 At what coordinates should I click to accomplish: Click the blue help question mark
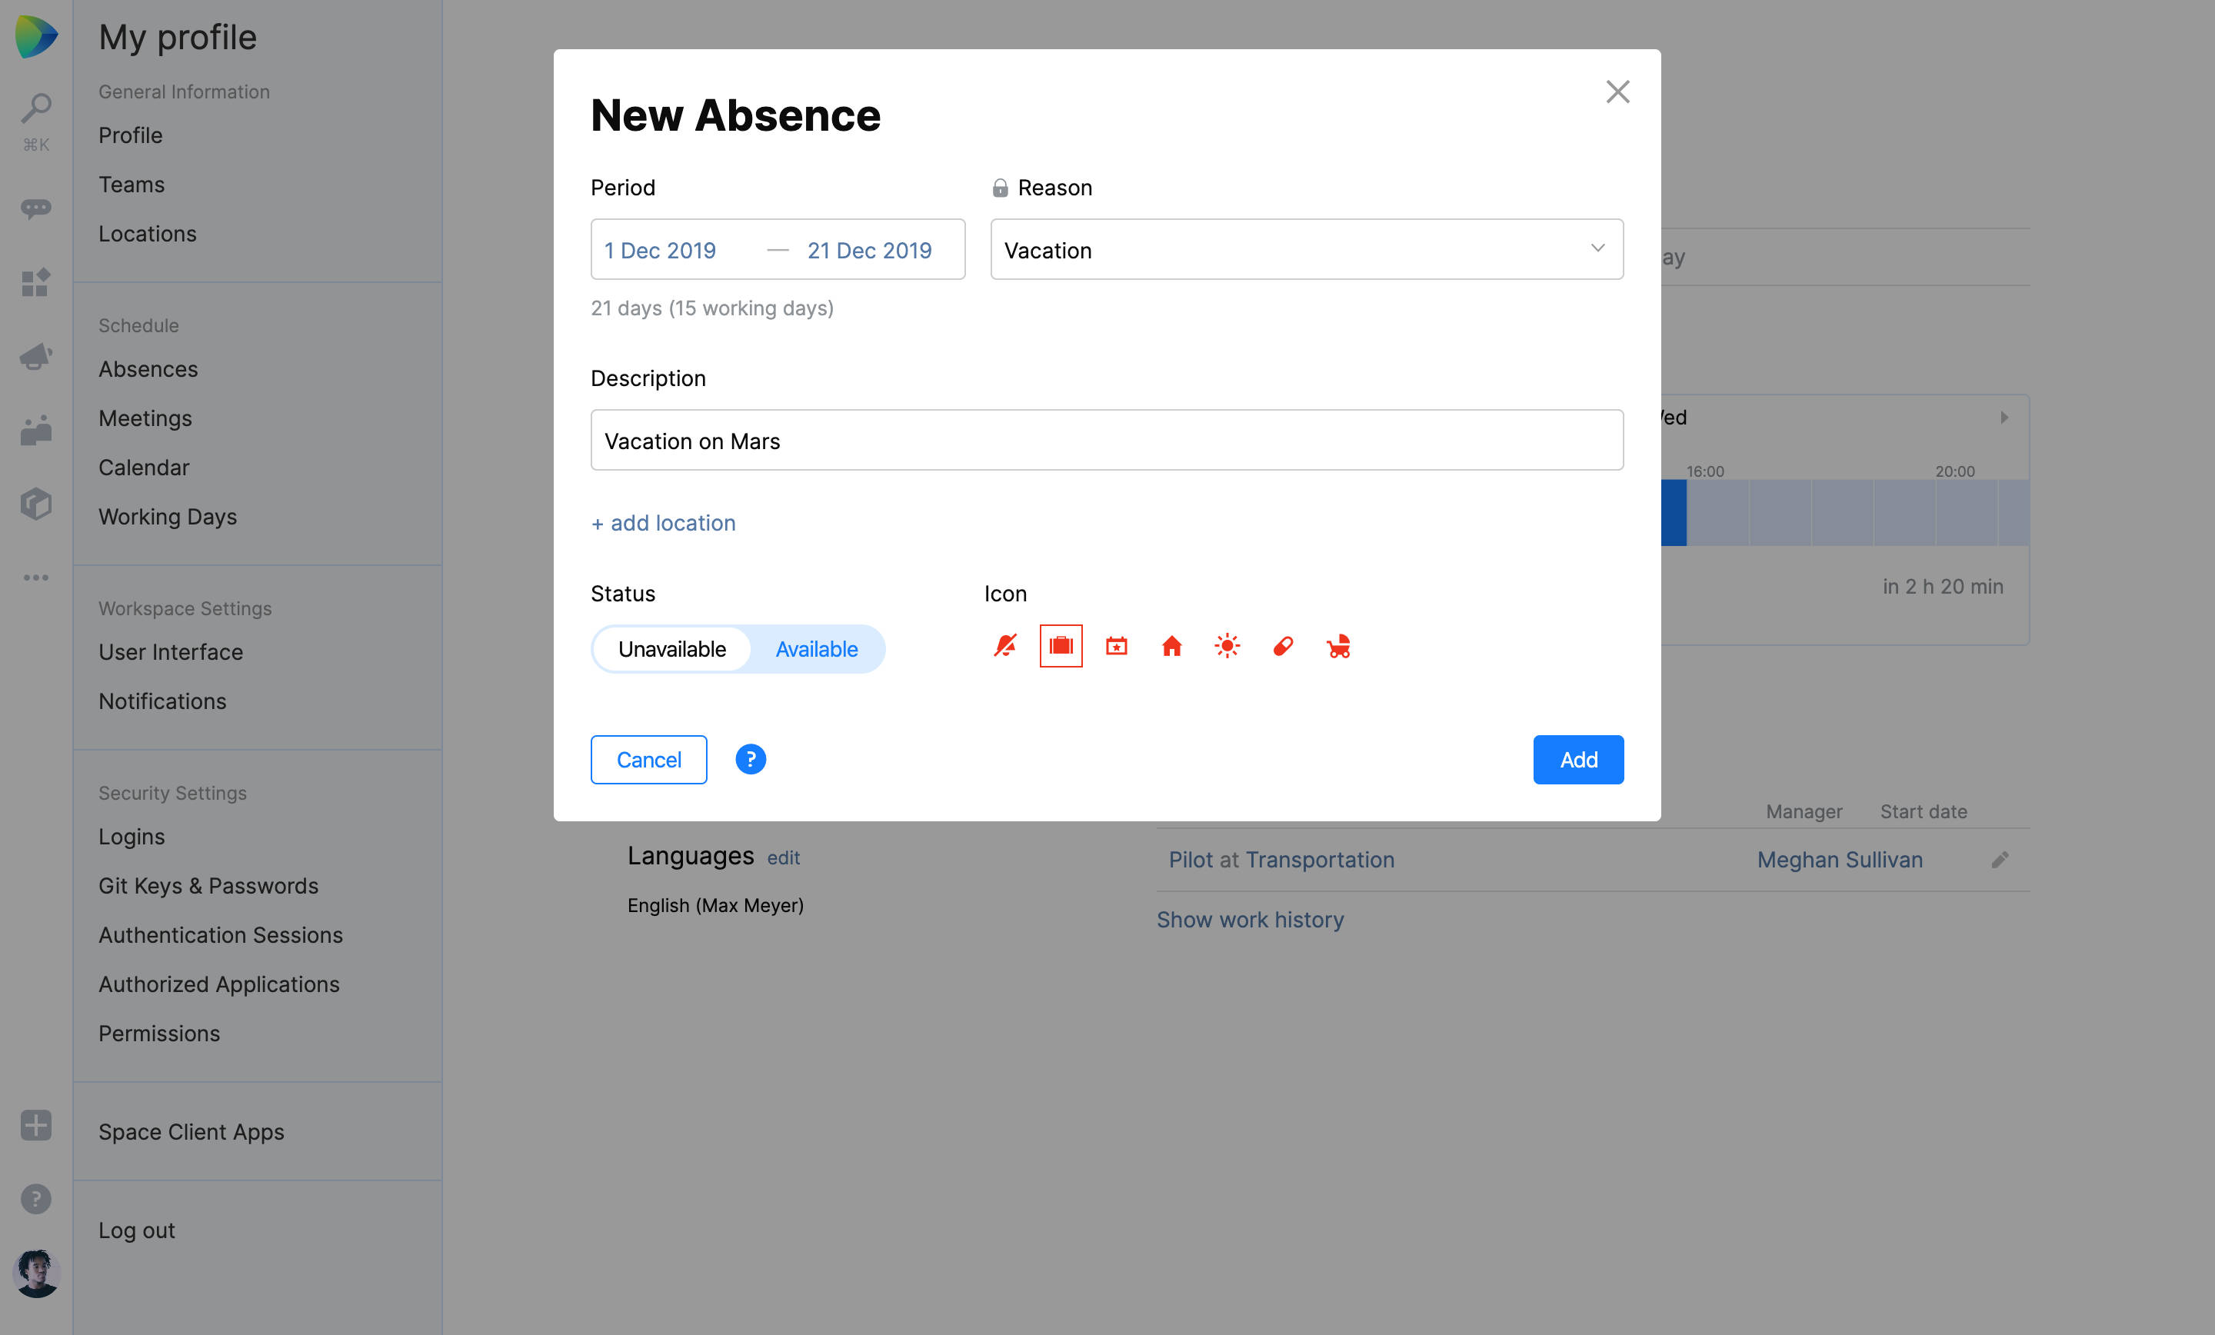pyautogui.click(x=751, y=760)
